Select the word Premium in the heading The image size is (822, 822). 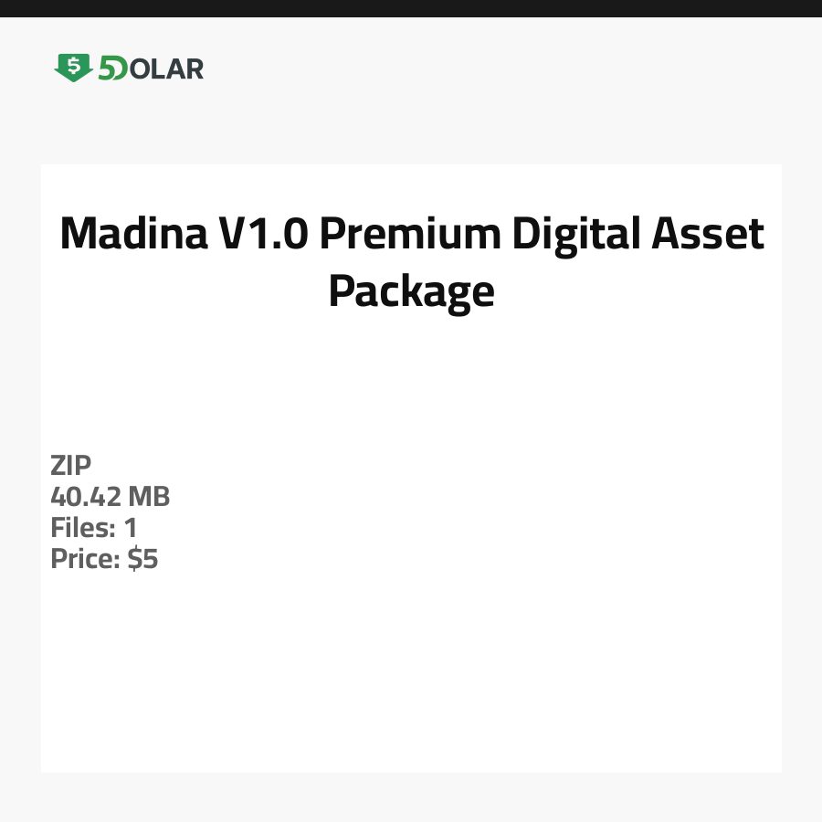coord(409,235)
